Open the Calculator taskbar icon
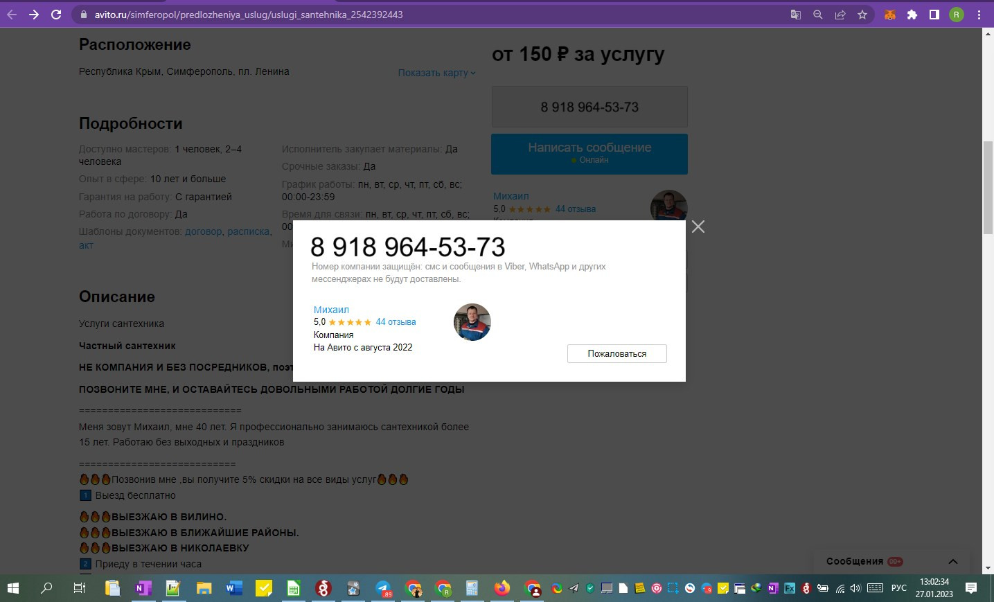Viewport: 994px width, 602px height. pos(472,588)
